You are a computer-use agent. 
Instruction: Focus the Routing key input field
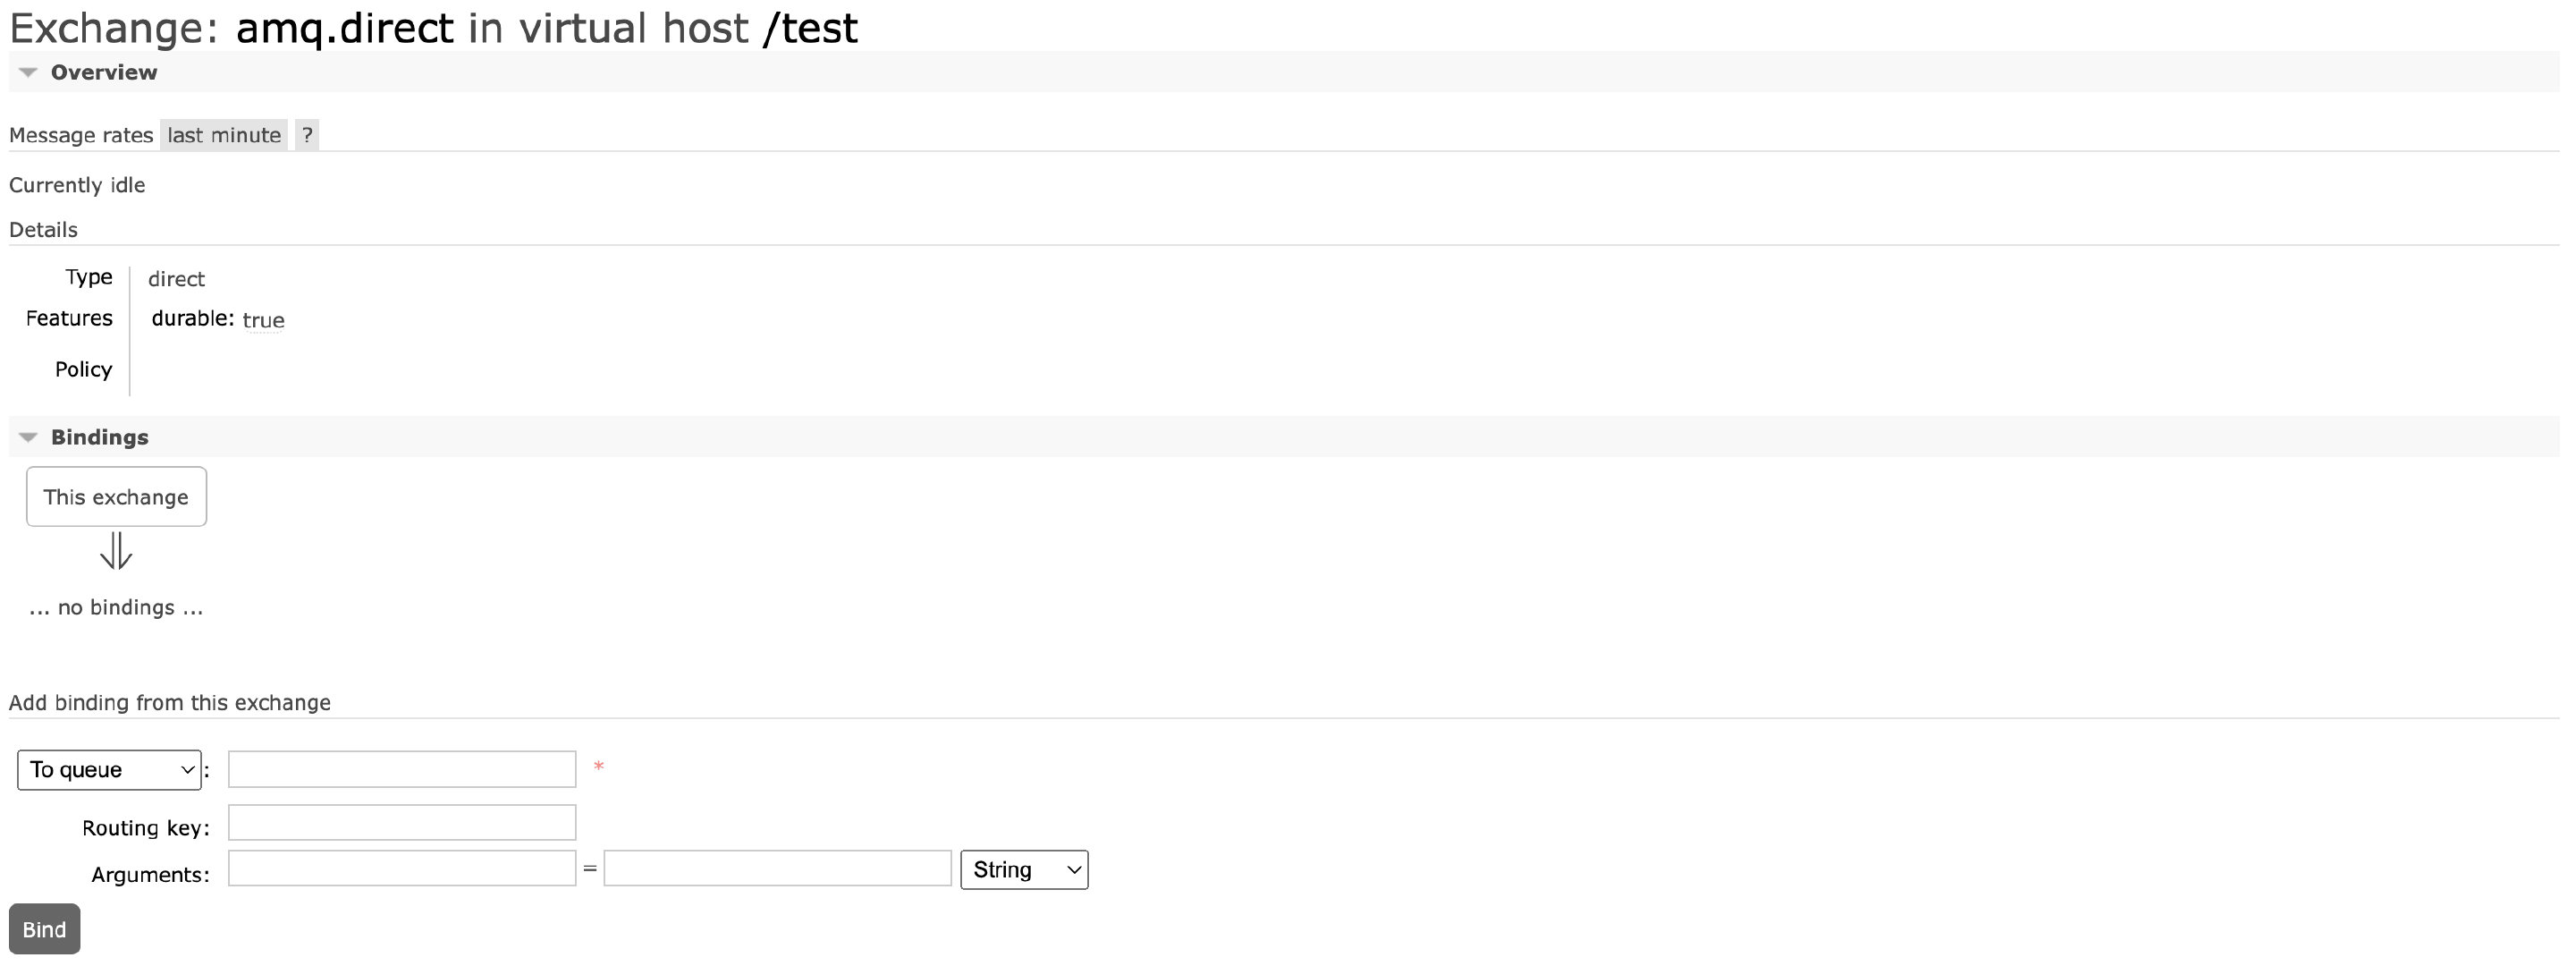click(402, 823)
